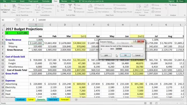Expand the formula bar
The width and height of the screenshot is (187, 105).
pyautogui.click(x=185, y=20)
